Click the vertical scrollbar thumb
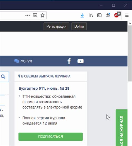132x146 pixels. click(130, 53)
